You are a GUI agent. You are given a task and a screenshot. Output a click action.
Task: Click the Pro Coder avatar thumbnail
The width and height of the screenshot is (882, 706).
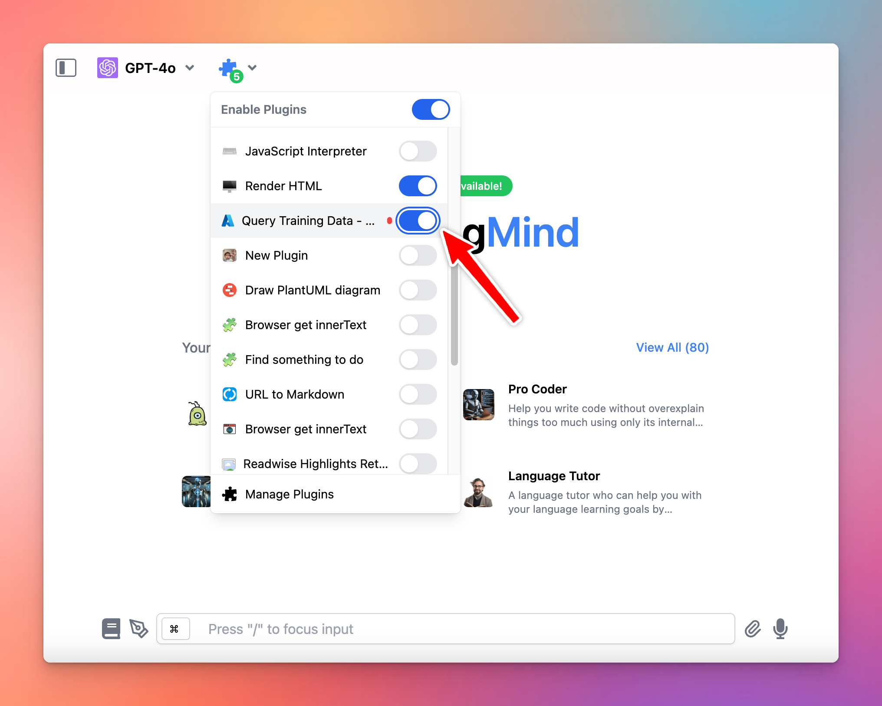[x=479, y=405]
